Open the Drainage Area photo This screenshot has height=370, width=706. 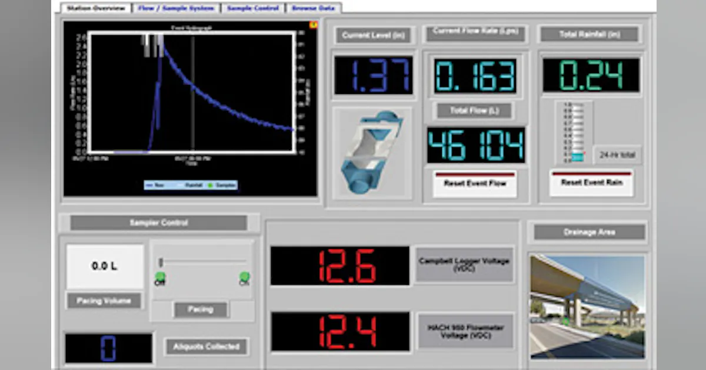click(x=587, y=307)
